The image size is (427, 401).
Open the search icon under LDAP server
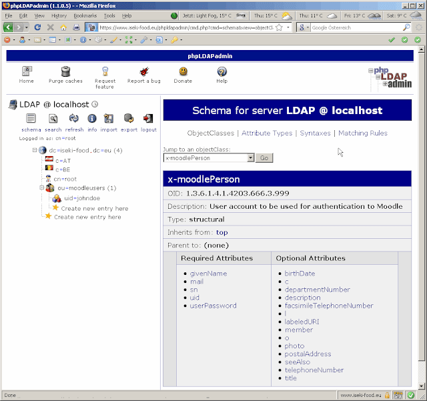click(53, 119)
